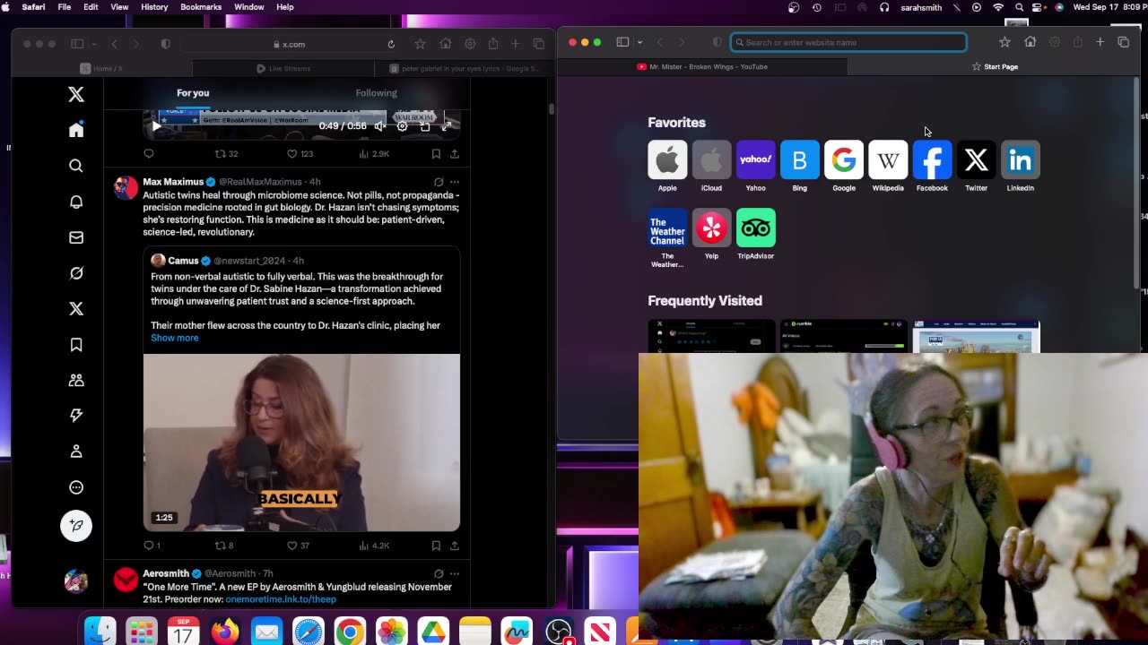
Task: Reply to the Max Maximus post
Action: (152, 546)
